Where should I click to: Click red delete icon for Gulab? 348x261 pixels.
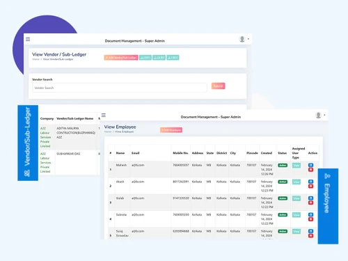[x=310, y=203]
